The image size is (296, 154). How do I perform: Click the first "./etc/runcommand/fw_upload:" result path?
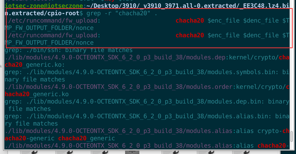point(53,21)
